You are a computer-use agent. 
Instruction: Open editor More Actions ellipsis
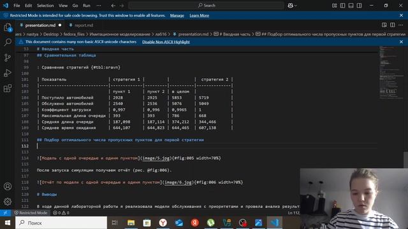pos(401,25)
